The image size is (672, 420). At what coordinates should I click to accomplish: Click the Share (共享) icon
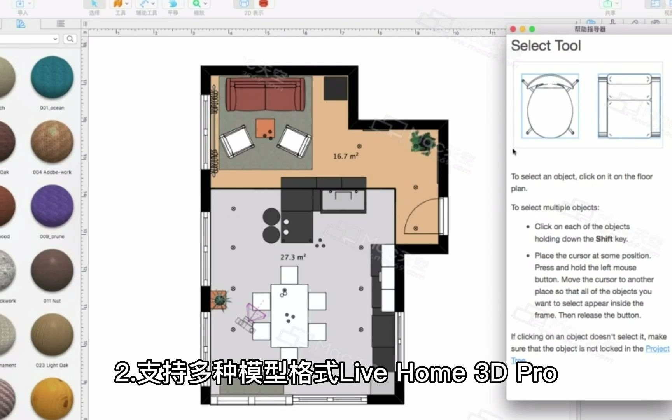607,3
